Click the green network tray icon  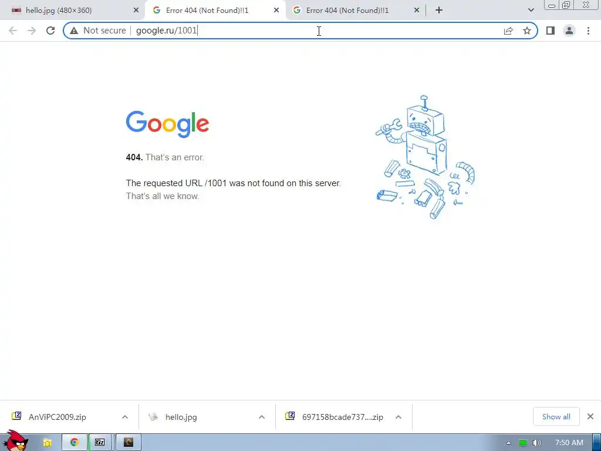tap(522, 443)
